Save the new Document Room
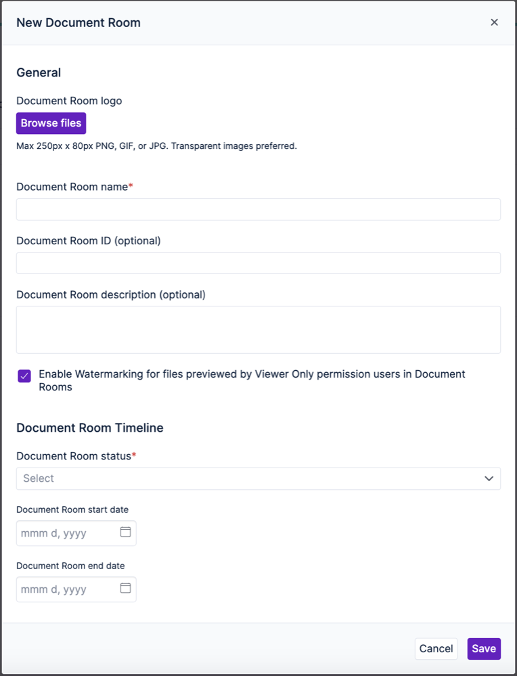The image size is (517, 676). (x=484, y=648)
